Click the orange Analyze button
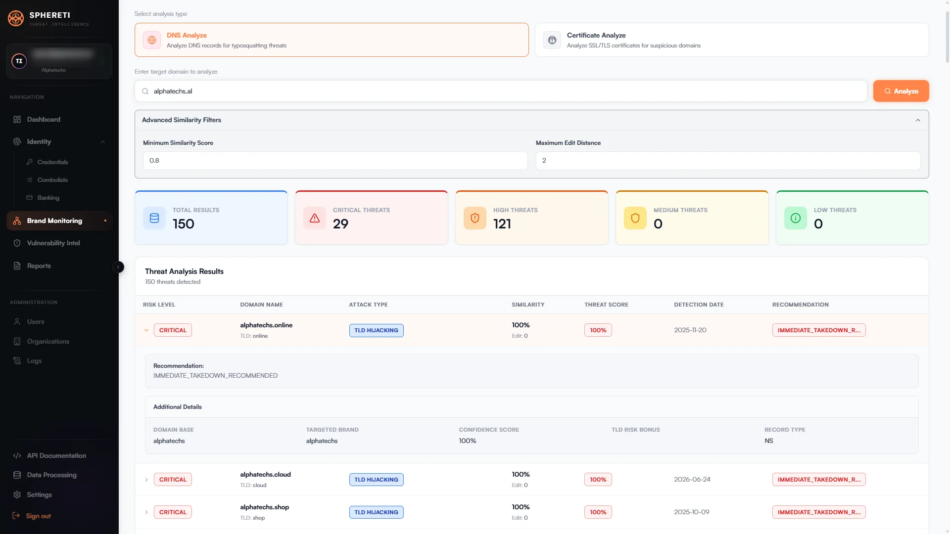 [x=901, y=91]
